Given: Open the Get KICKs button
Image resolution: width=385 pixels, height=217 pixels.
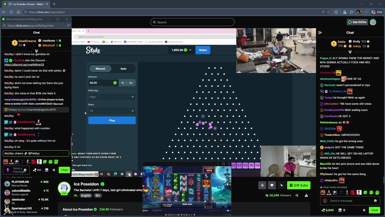Looking at the screenshot, I should [x=357, y=22].
